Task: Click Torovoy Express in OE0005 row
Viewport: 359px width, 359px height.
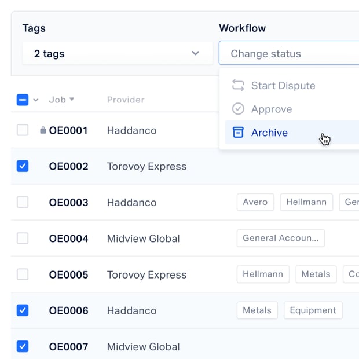Action: (146, 274)
